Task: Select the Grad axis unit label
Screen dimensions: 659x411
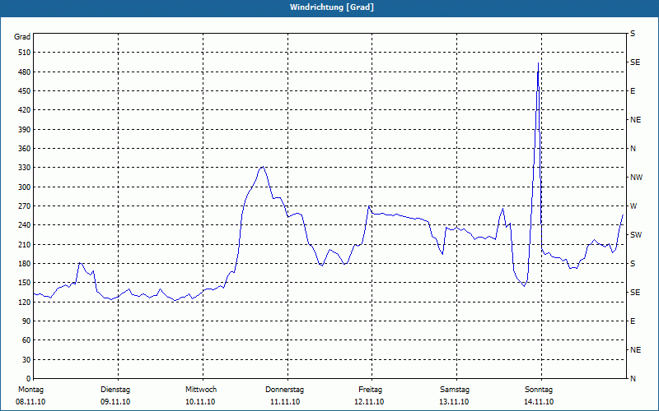Action: 22,37
